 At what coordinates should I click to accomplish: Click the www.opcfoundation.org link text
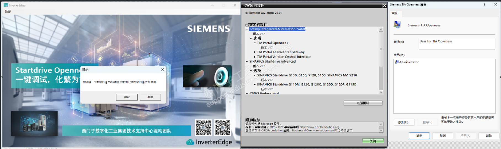(x=319, y=127)
